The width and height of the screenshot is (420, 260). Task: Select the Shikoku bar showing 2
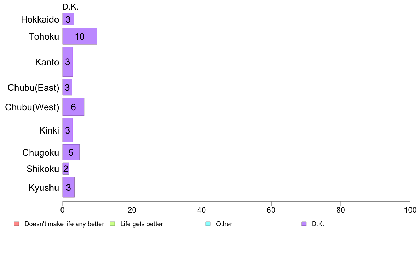[66, 169]
